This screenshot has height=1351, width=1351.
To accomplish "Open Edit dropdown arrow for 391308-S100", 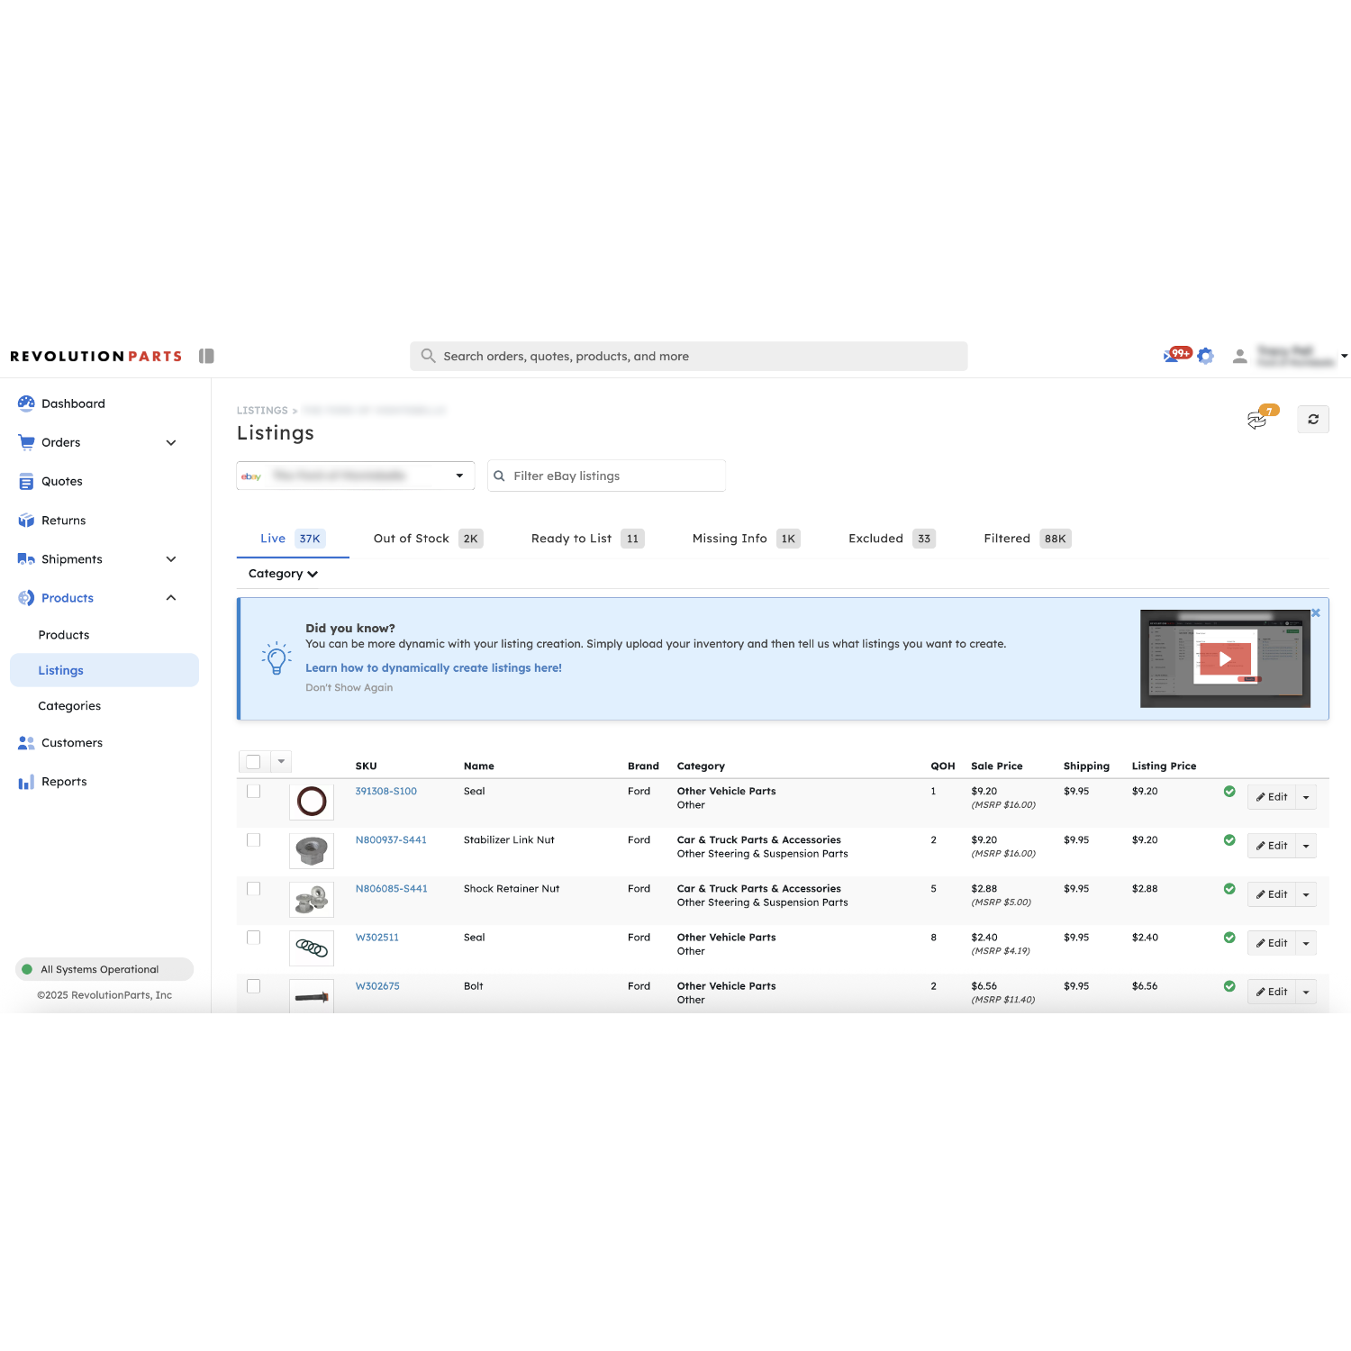I will [1306, 797].
